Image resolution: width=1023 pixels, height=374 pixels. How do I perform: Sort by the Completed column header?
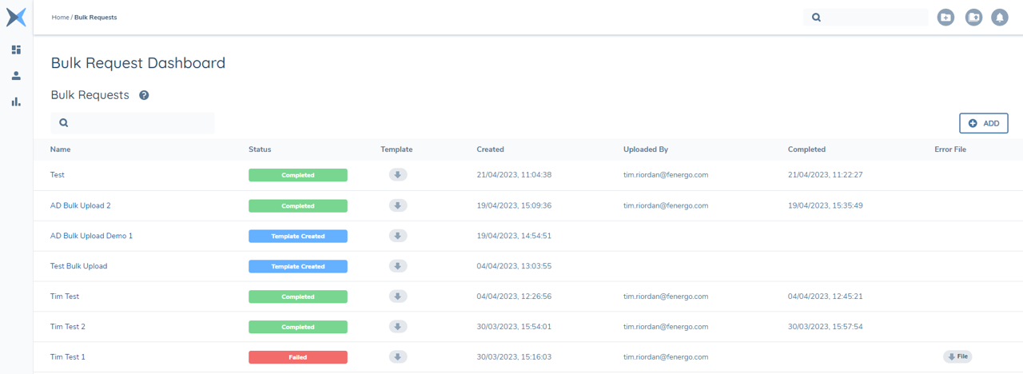(806, 149)
